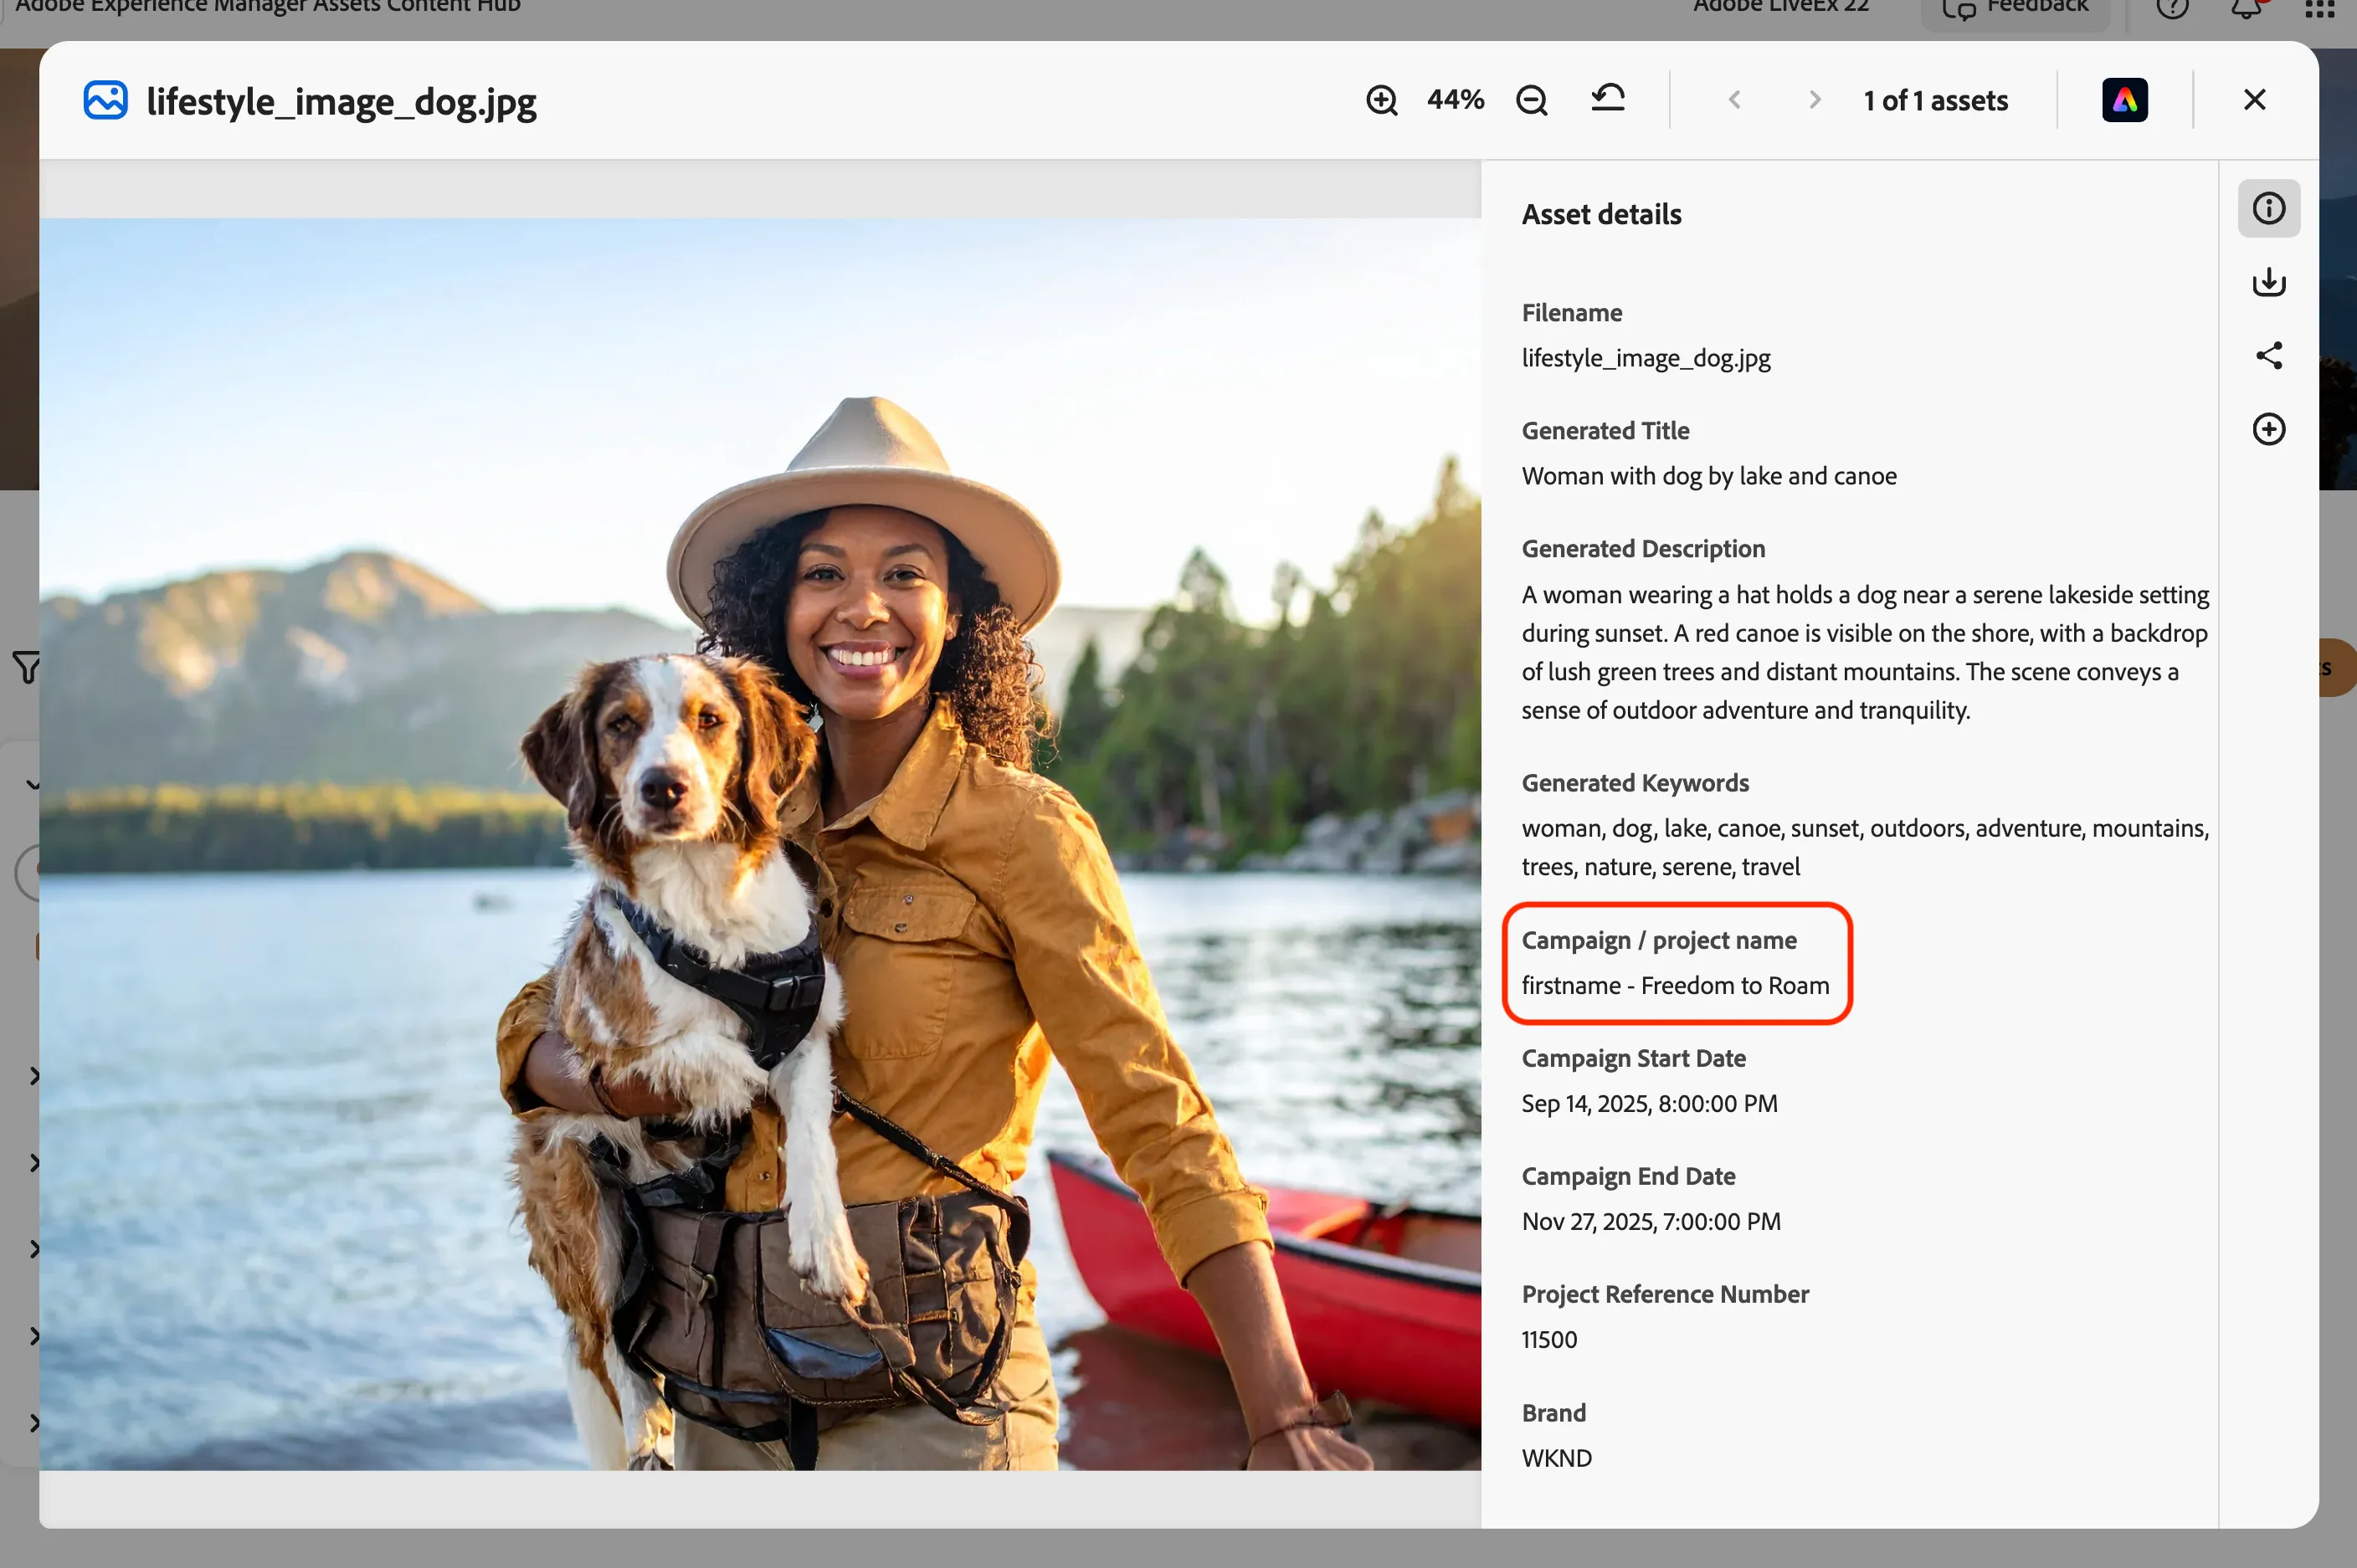Select the Filename value lifestyle_image_dog.jpg
Image resolution: width=2357 pixels, height=1568 pixels.
pyautogui.click(x=1646, y=358)
